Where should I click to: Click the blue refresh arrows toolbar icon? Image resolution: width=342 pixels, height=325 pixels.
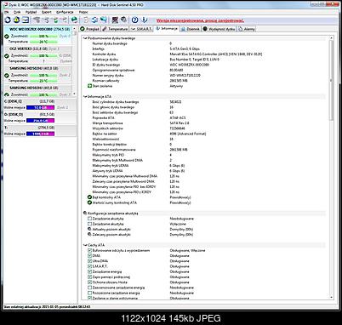94,20
